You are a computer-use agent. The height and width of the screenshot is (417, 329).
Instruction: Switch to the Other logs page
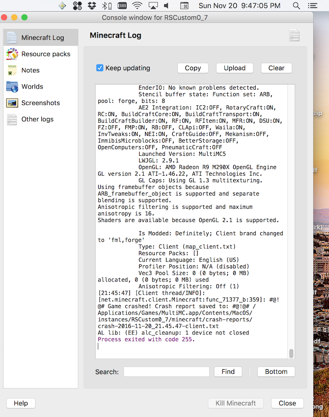coord(37,119)
